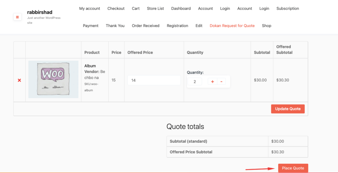The image size is (338, 173).
Task: Open the My account menu link
Action: click(89, 9)
